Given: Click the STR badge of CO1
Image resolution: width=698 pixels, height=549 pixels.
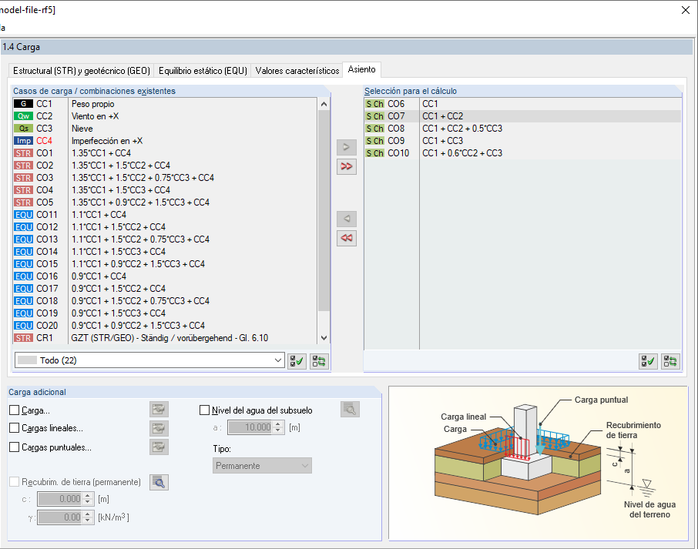Looking at the screenshot, I should [23, 153].
